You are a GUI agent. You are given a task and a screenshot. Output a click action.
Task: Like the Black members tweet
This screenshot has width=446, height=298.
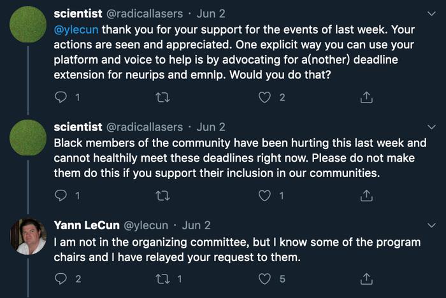pyautogui.click(x=264, y=196)
